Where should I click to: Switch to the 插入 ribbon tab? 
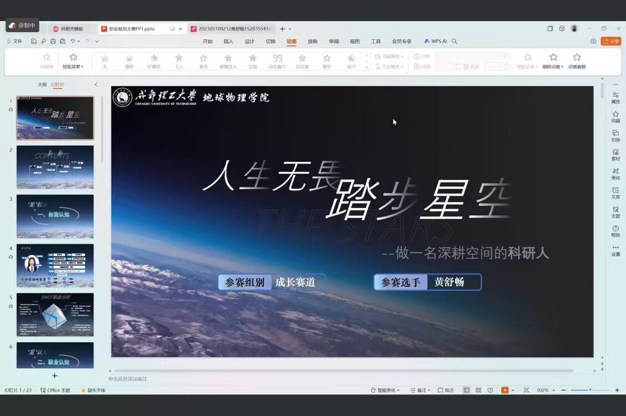pos(228,41)
